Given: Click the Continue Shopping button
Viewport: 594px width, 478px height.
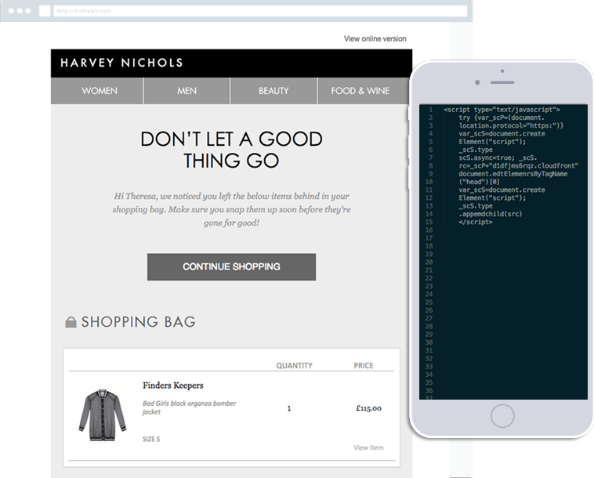Looking at the screenshot, I should 231,267.
